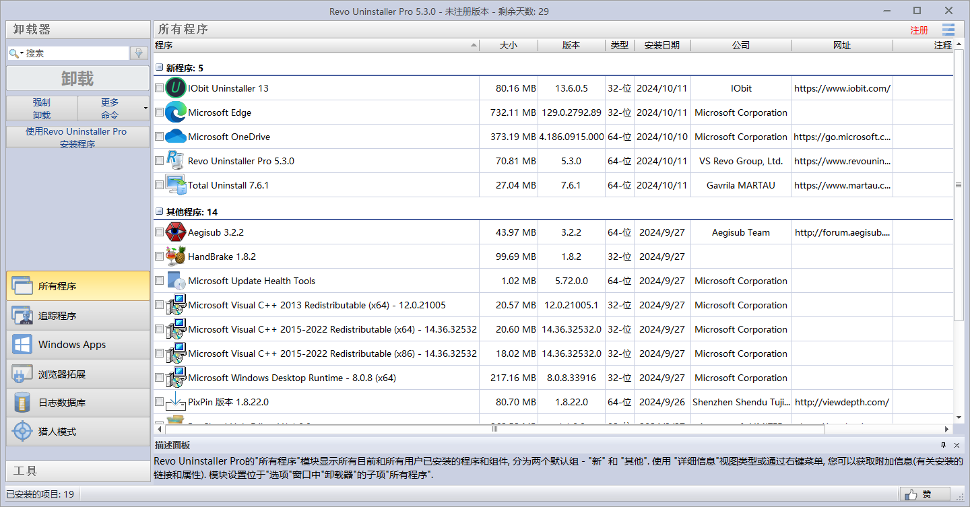This screenshot has height=507, width=970.
Task: Click the search magnifier icon
Action: point(13,53)
